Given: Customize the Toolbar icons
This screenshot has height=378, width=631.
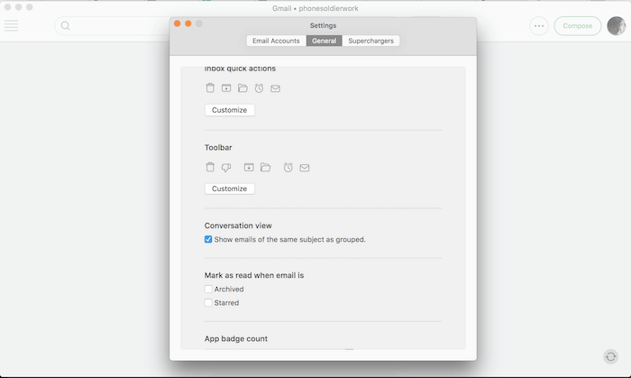Looking at the screenshot, I should 229,189.
